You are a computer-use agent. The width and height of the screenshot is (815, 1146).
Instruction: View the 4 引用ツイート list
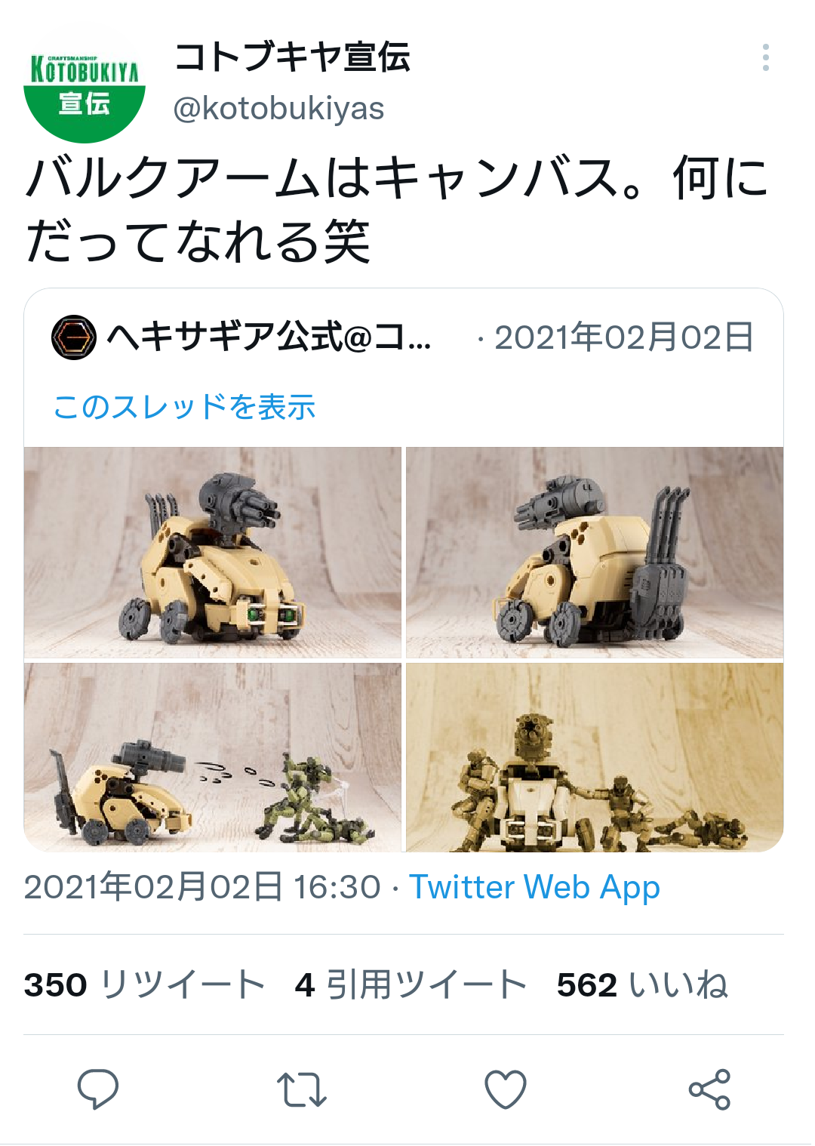click(x=411, y=984)
